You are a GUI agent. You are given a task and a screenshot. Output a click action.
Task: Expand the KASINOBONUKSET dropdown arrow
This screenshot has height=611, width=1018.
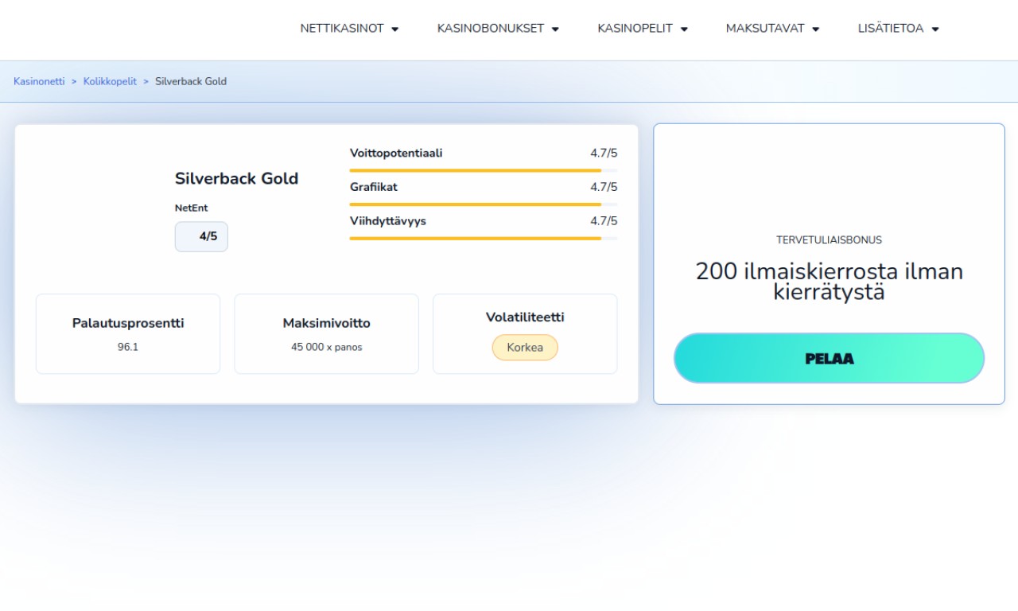[555, 29]
